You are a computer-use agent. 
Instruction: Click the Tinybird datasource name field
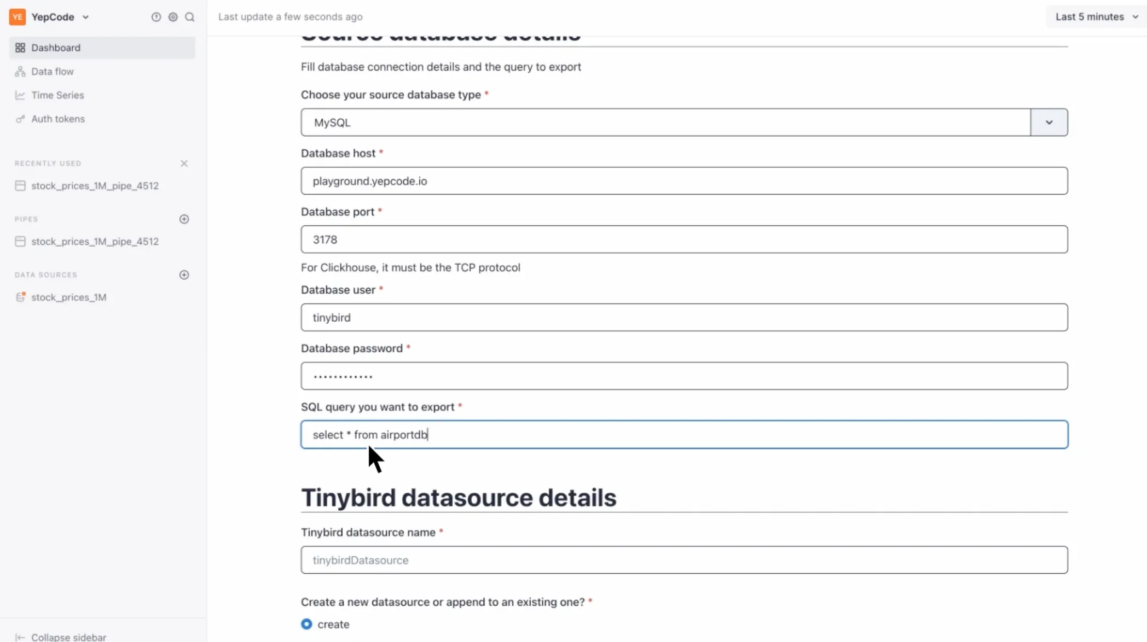[684, 560]
